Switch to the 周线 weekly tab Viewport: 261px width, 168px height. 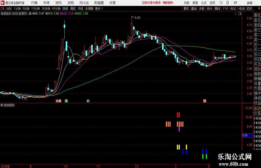pyautogui.click(x=73, y=9)
